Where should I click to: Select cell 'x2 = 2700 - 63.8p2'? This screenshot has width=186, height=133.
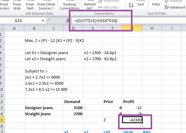pos(100,59)
